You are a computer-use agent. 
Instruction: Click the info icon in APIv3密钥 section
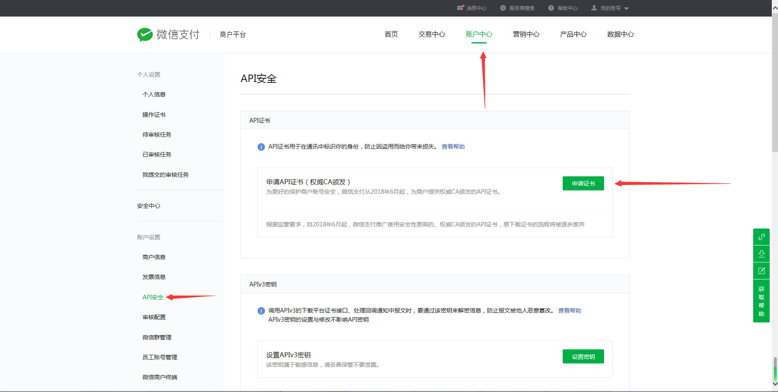(x=261, y=311)
